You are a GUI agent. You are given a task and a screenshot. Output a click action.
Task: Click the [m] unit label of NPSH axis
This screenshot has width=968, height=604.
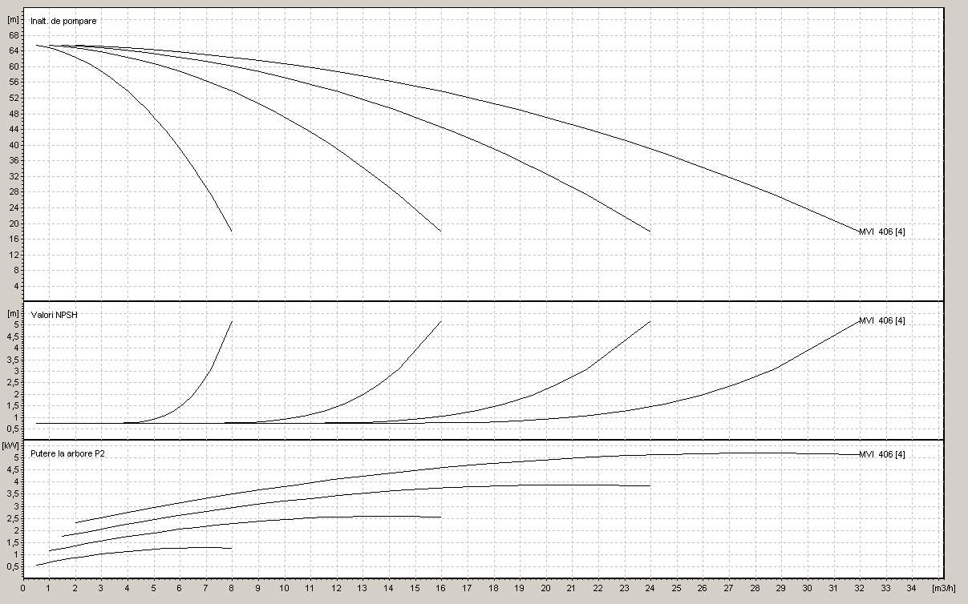[x=13, y=313]
